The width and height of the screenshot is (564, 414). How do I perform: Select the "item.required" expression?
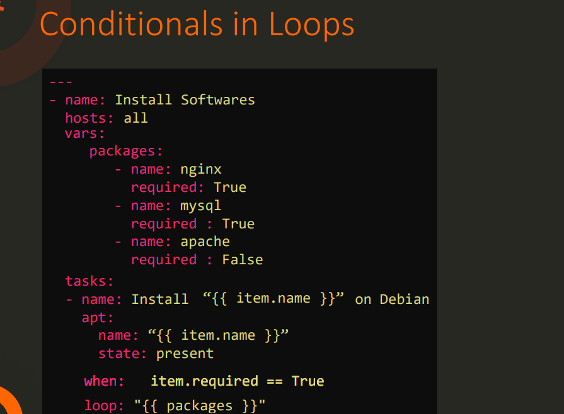click(x=204, y=381)
